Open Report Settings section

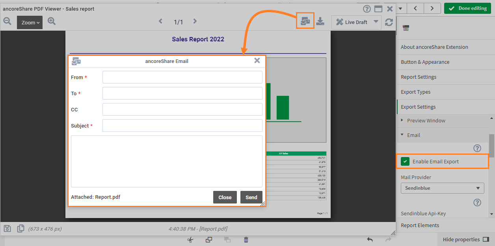(446, 77)
